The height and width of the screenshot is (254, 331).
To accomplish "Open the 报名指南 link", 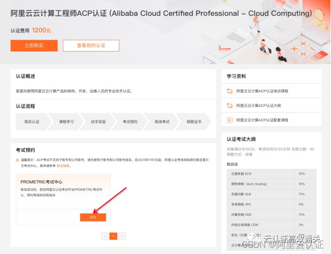I will click(x=63, y=166).
